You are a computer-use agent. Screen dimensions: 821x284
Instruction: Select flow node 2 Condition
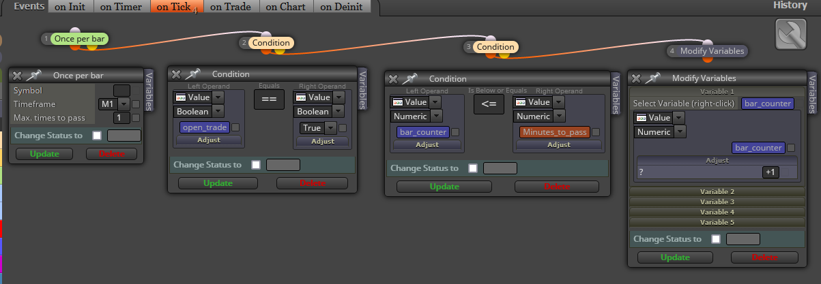(x=270, y=43)
